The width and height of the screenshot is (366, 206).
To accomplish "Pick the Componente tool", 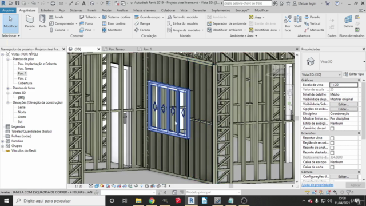I will point(62,23).
